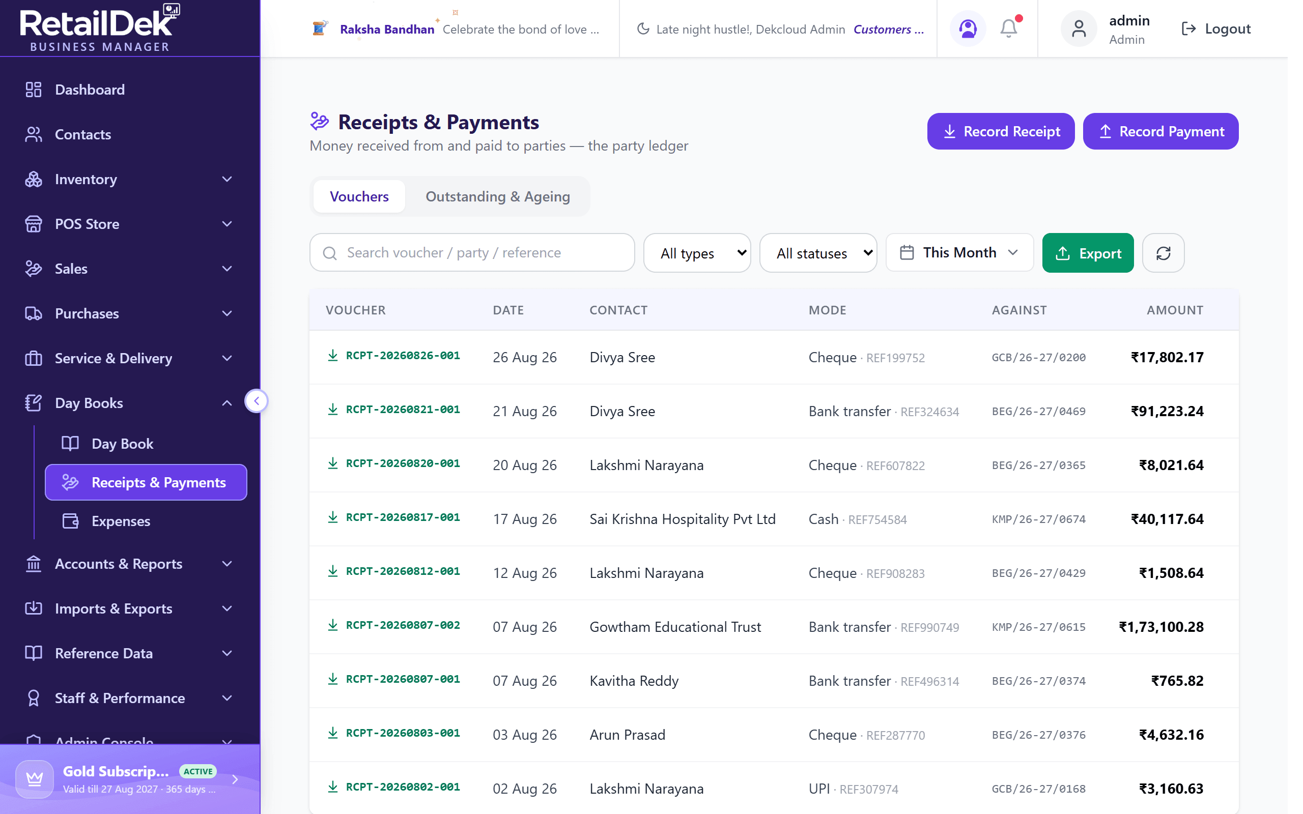1303x814 pixels.
Task: Open Receipts & Payments in sidebar
Action: pyautogui.click(x=146, y=482)
